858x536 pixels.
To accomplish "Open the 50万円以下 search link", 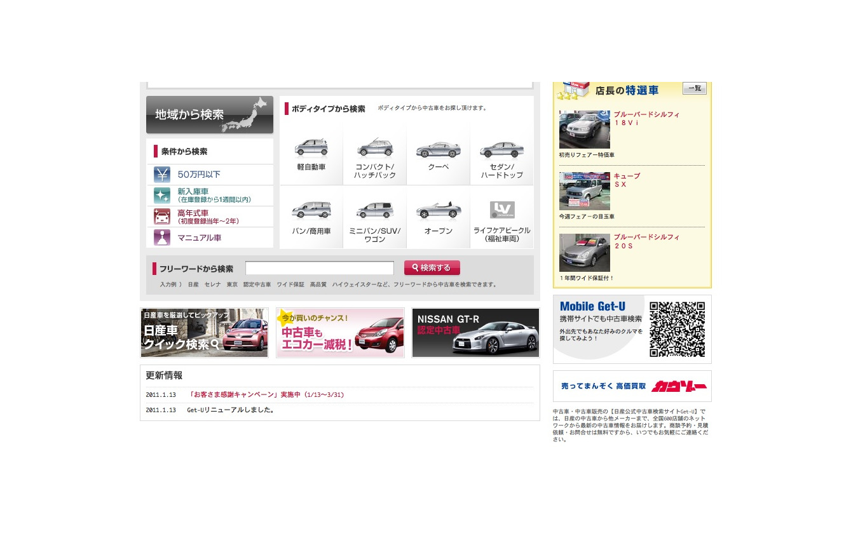I will click(199, 175).
